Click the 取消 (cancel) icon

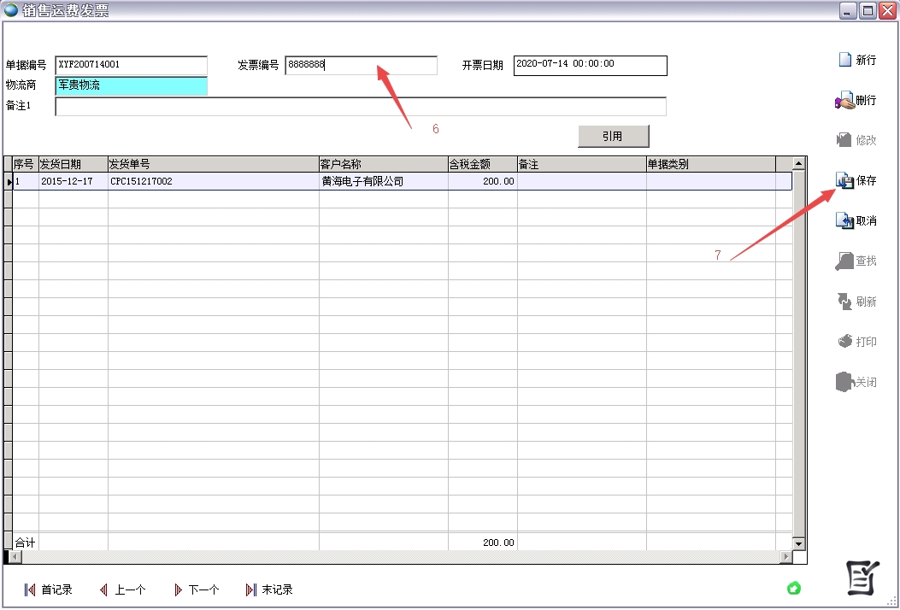pyautogui.click(x=844, y=220)
